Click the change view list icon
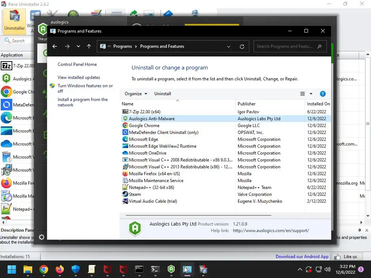Image resolution: width=371 pixels, height=278 pixels. point(303,94)
